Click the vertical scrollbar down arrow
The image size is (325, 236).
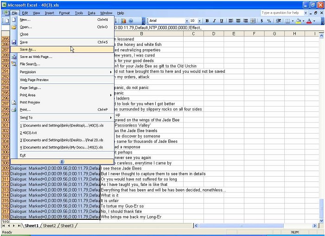(x=321, y=221)
